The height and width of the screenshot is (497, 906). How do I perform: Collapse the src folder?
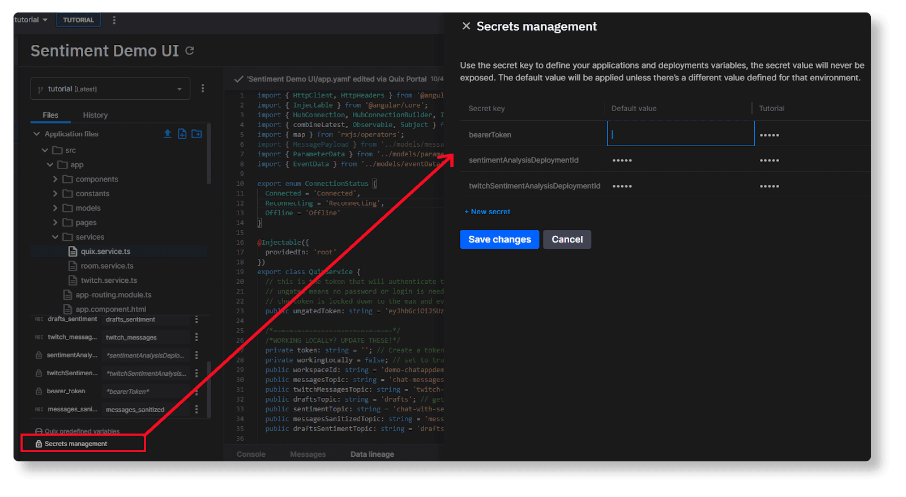[45, 150]
